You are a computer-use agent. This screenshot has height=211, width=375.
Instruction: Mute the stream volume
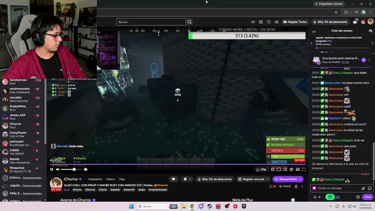coord(58,169)
